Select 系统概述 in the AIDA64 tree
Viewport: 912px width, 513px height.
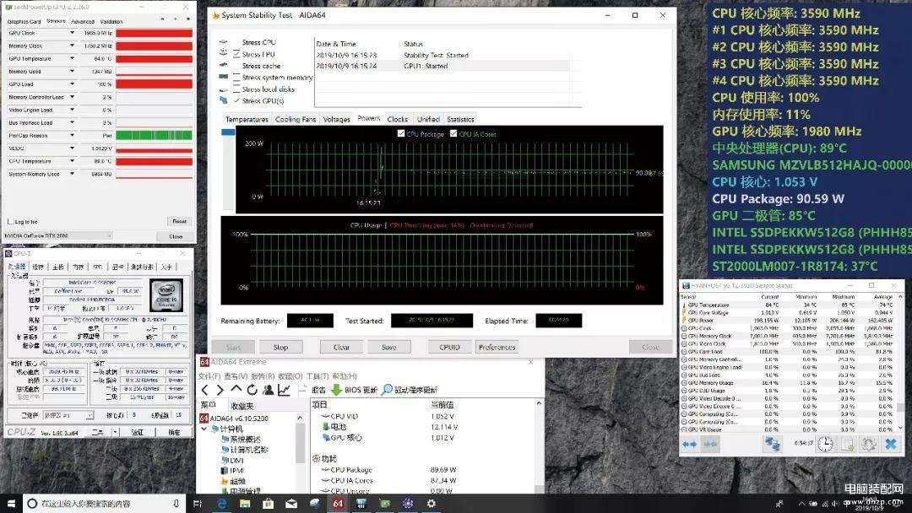[244, 440]
